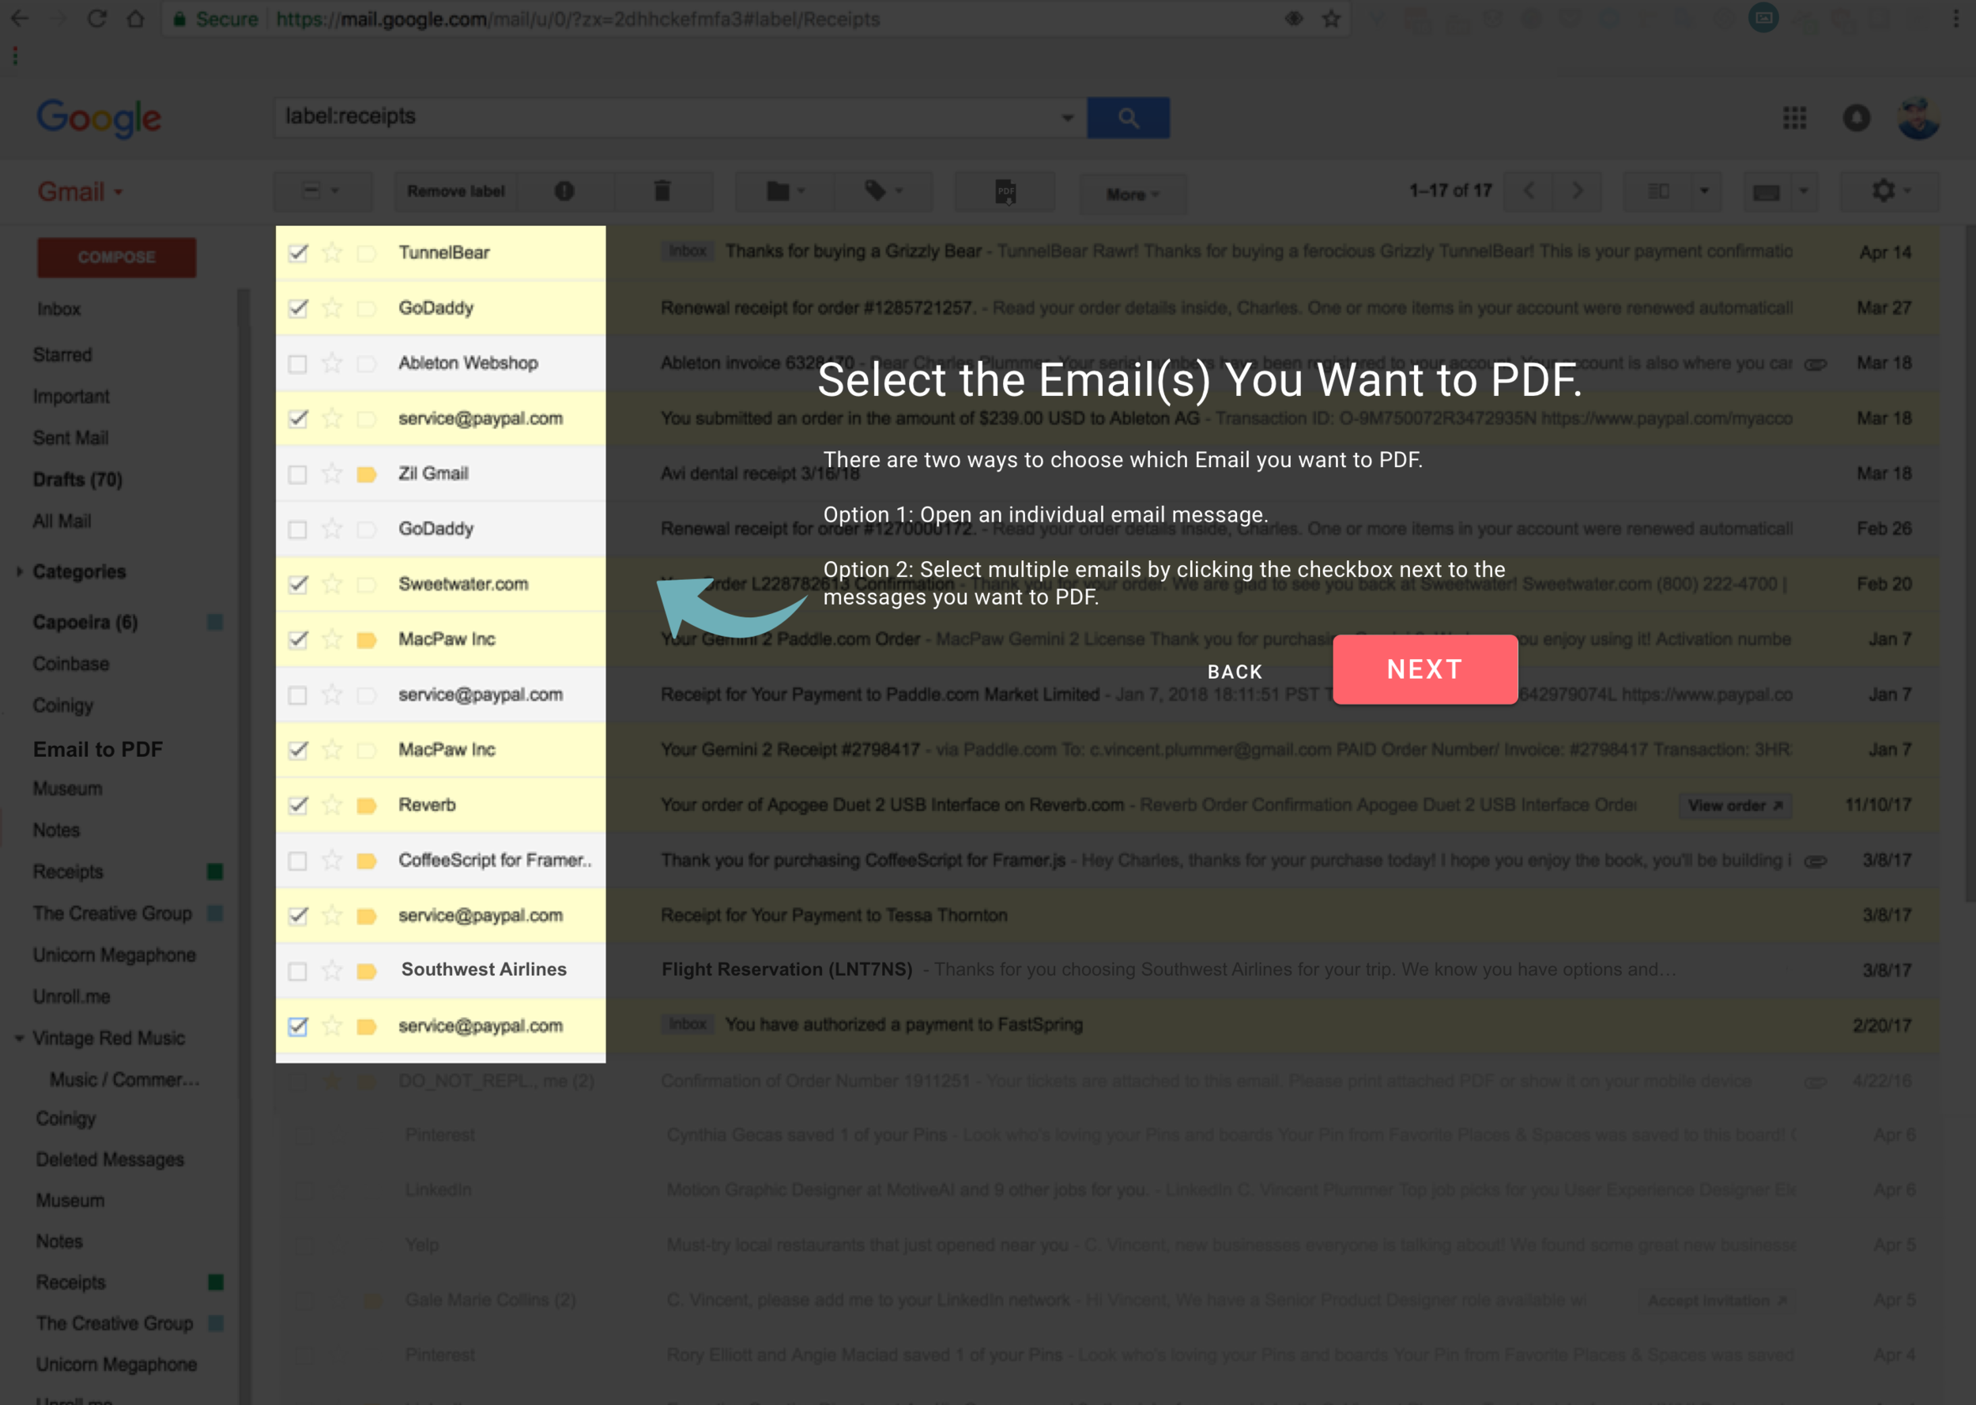Click the notifications bell icon
This screenshot has height=1405, width=1976.
[1857, 118]
